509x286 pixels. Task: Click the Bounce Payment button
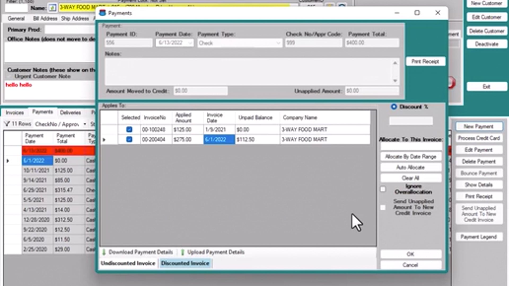point(479,173)
